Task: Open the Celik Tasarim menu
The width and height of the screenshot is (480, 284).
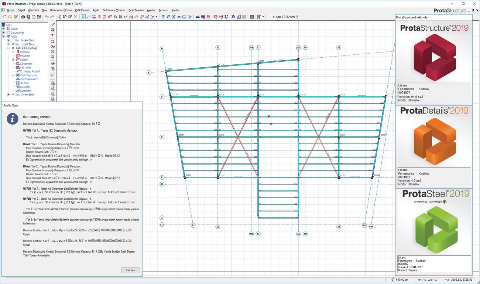Action: [x=136, y=10]
